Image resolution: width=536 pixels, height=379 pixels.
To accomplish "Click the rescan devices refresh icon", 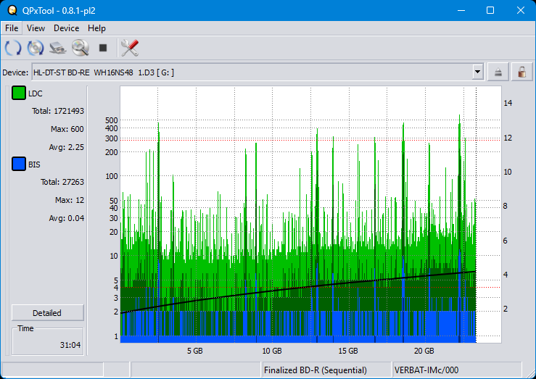I will pyautogui.click(x=13, y=49).
